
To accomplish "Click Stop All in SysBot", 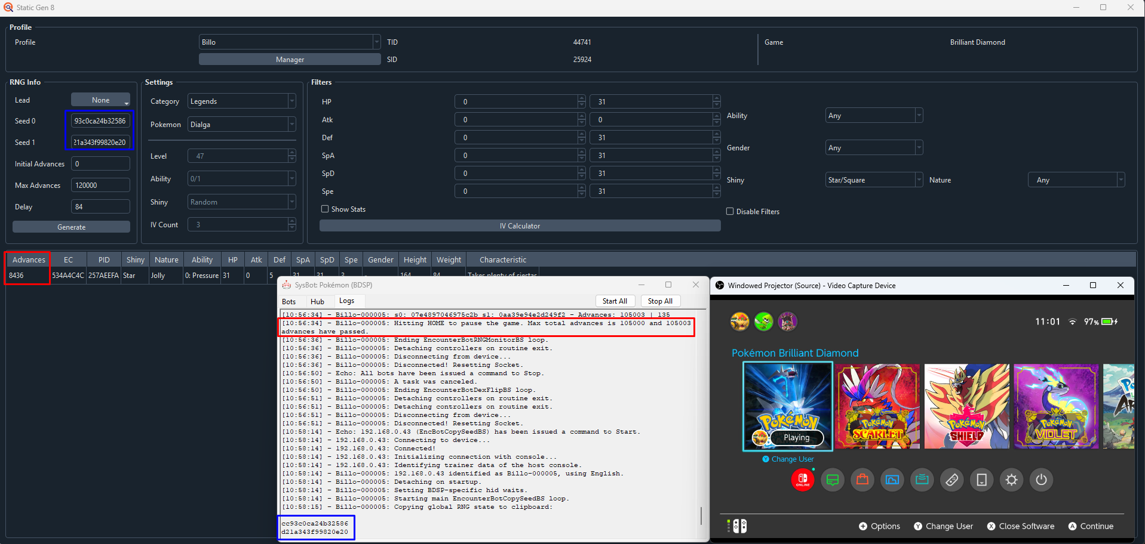I will click(x=660, y=301).
